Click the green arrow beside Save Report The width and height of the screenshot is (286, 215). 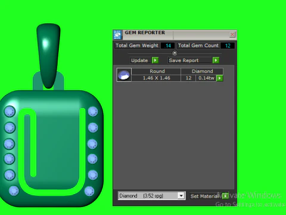[x=216, y=60]
